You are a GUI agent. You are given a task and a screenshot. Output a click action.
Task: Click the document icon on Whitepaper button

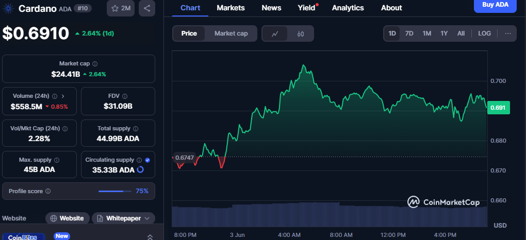click(x=100, y=218)
